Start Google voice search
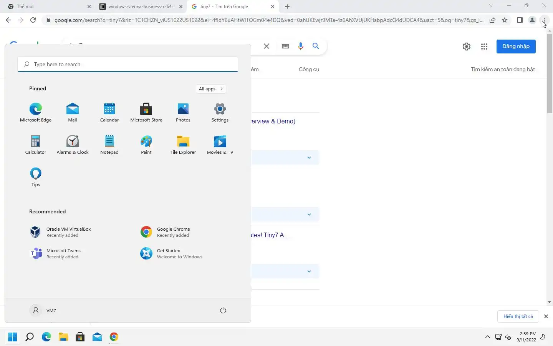 (x=301, y=46)
